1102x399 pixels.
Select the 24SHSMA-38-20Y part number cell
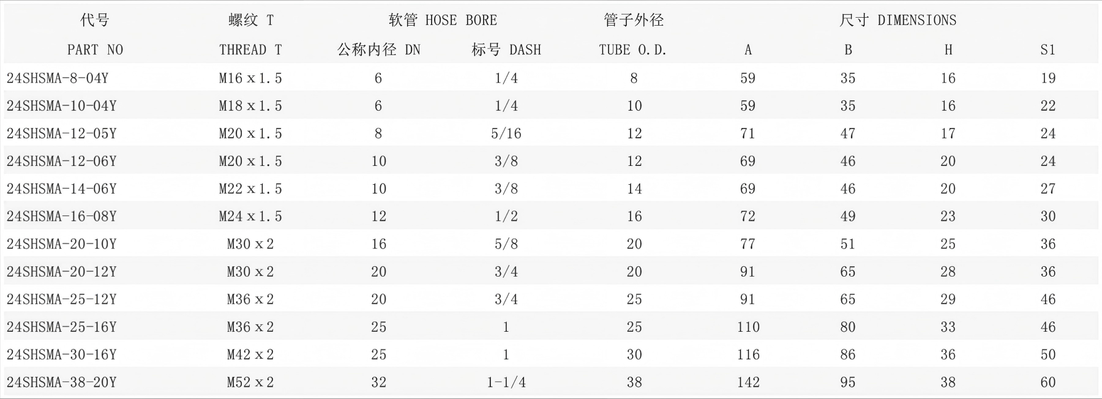(61, 382)
